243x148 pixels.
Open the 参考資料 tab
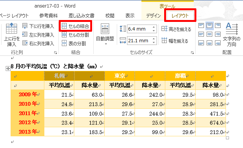[x=49, y=16]
